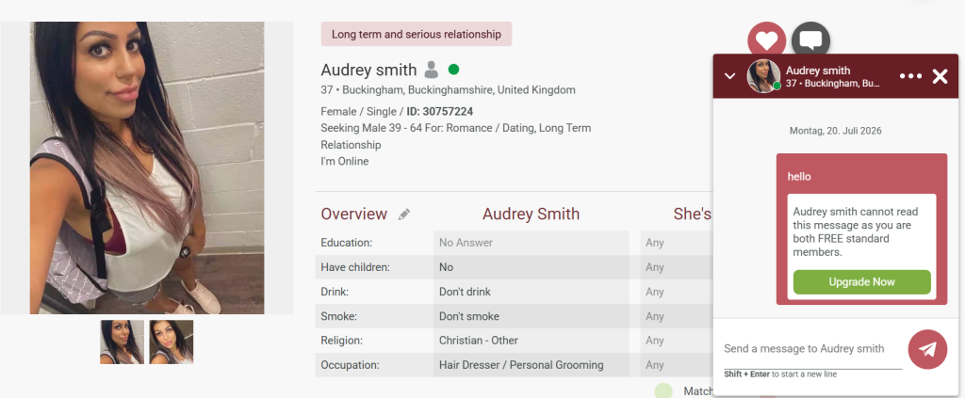Click the chat header avatar picture
The image size is (965, 398).
[763, 76]
